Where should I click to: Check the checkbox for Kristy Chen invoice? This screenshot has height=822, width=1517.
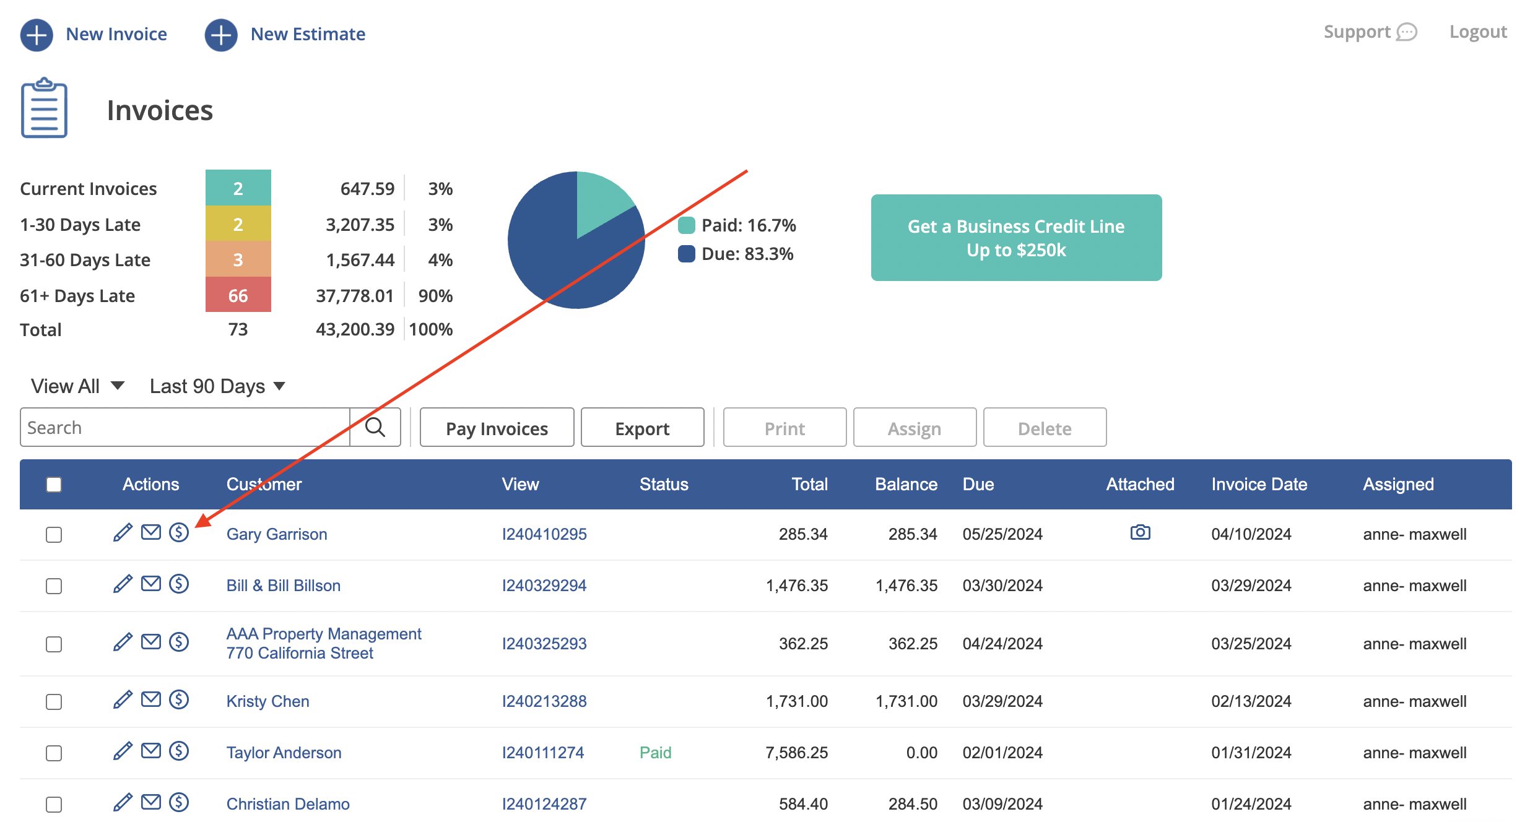54,702
